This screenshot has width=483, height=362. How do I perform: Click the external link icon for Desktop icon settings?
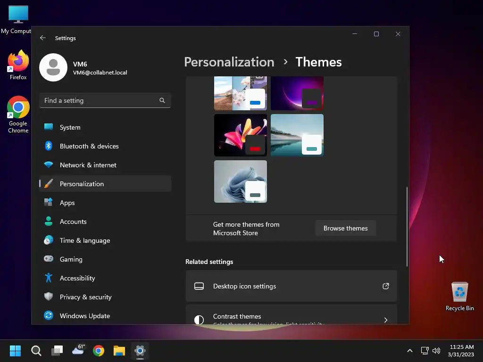386,286
